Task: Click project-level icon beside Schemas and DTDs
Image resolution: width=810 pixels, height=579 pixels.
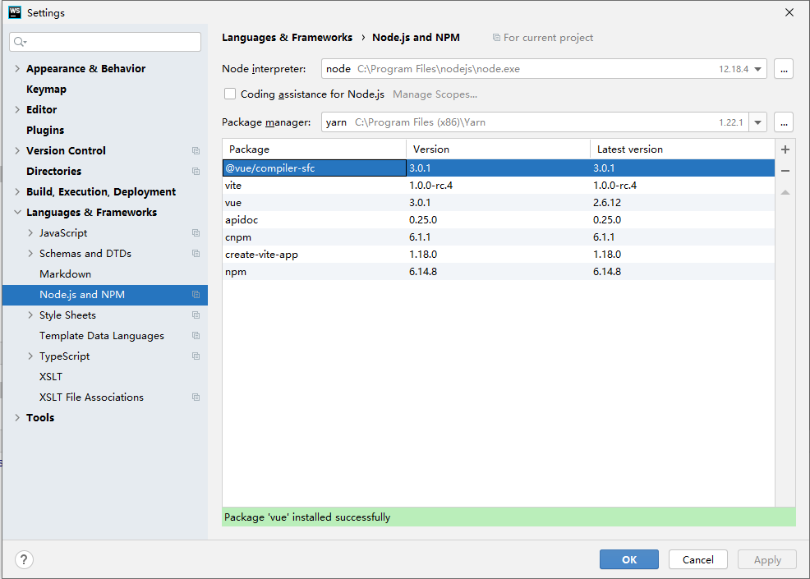Action: pos(196,254)
